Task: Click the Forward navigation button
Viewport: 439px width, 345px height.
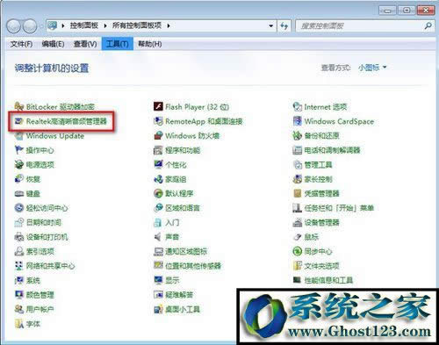Action: 30,26
